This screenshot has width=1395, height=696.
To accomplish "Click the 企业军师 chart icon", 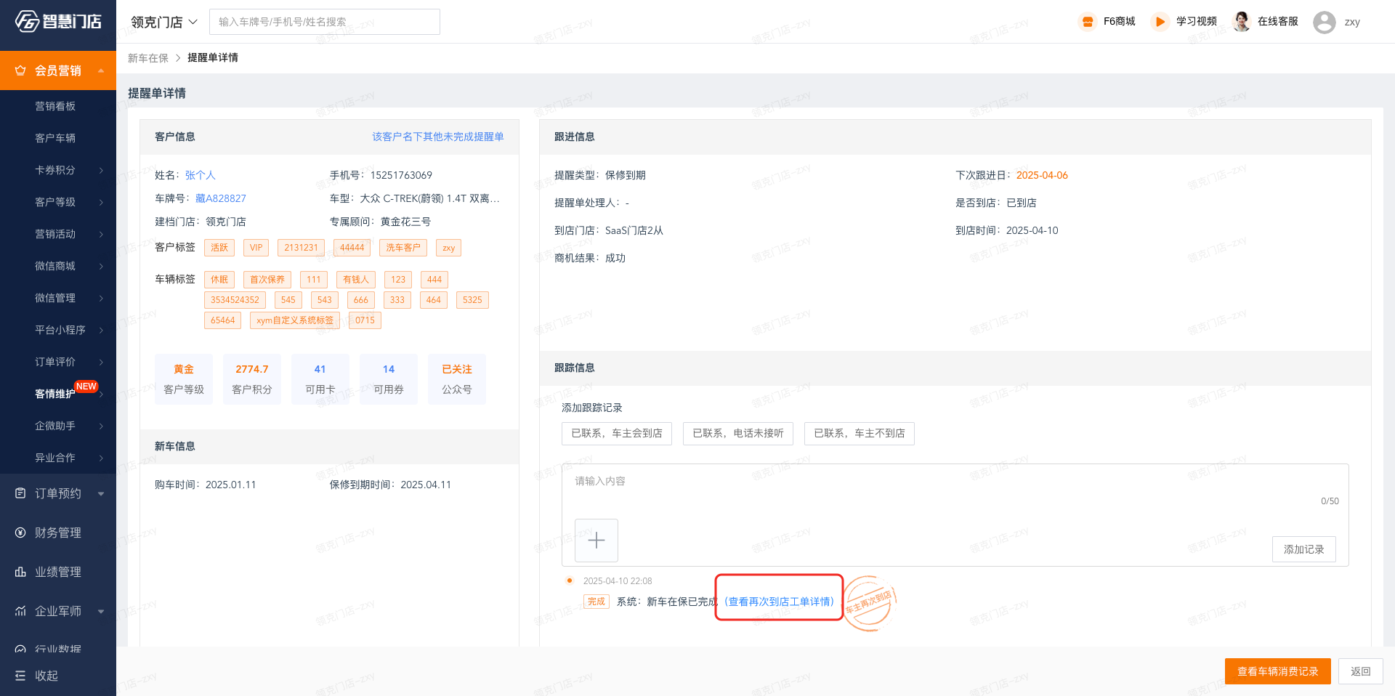I will pyautogui.click(x=20, y=611).
